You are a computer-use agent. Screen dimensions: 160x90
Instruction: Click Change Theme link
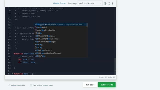tap(59, 3)
